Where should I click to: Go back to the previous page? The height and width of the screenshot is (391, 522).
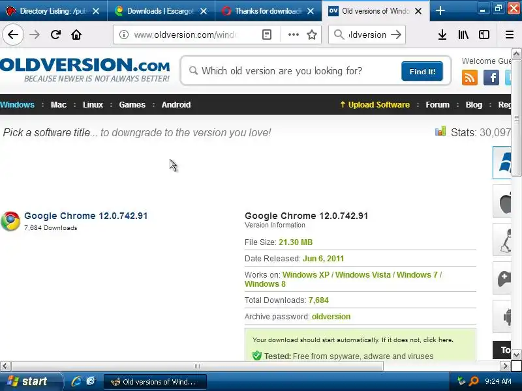click(13, 35)
